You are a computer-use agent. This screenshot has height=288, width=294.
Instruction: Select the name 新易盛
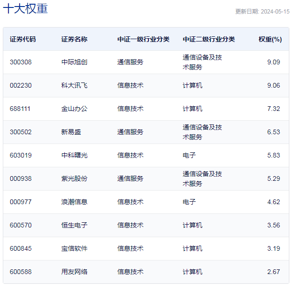coord(71,132)
